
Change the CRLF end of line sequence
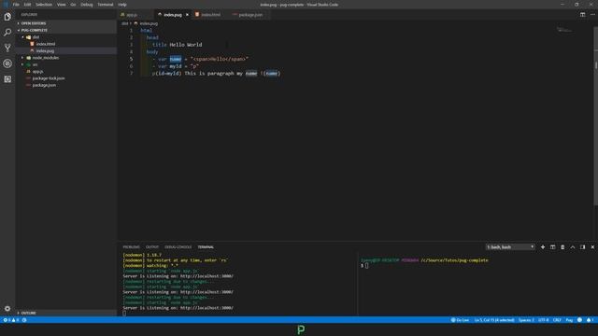point(557,320)
